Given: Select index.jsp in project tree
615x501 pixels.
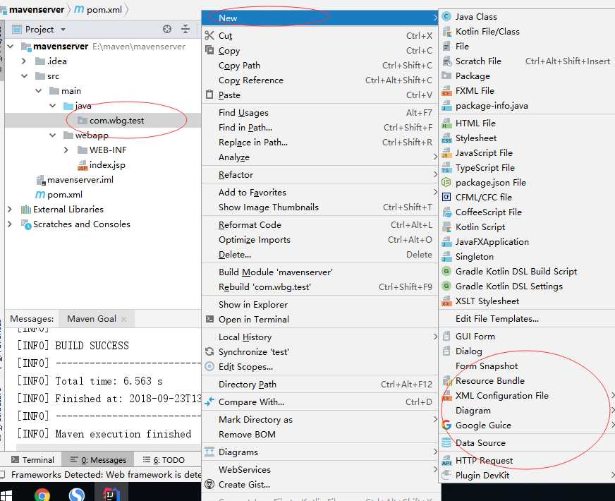Looking at the screenshot, I should click(x=107, y=165).
